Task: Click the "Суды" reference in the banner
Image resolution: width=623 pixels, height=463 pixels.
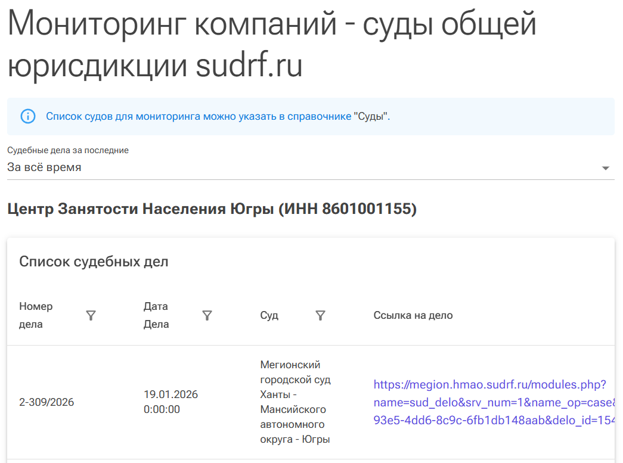Action: pyautogui.click(x=371, y=116)
